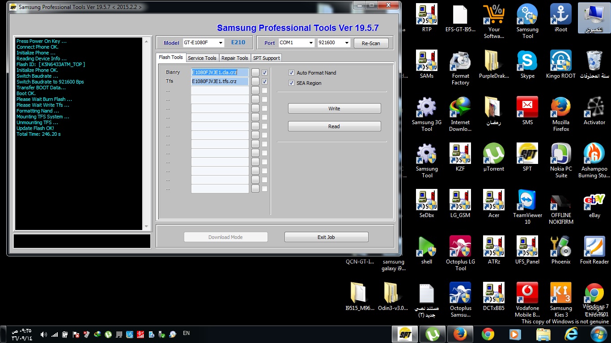The width and height of the screenshot is (611, 343).
Task: Launch Internet Download Manager desktop icon
Action: [x=460, y=114]
